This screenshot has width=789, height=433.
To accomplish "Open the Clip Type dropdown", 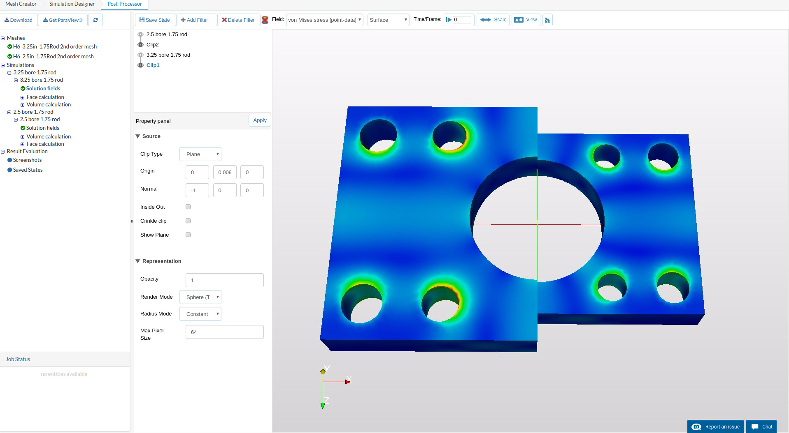I will click(x=200, y=154).
